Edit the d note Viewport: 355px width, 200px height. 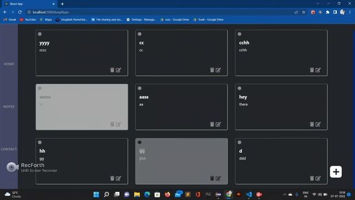pos(318,178)
